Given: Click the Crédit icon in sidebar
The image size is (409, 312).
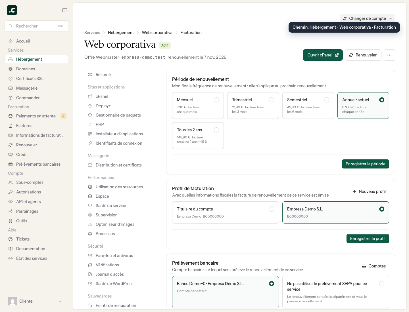Looking at the screenshot, I should click(x=11, y=155).
